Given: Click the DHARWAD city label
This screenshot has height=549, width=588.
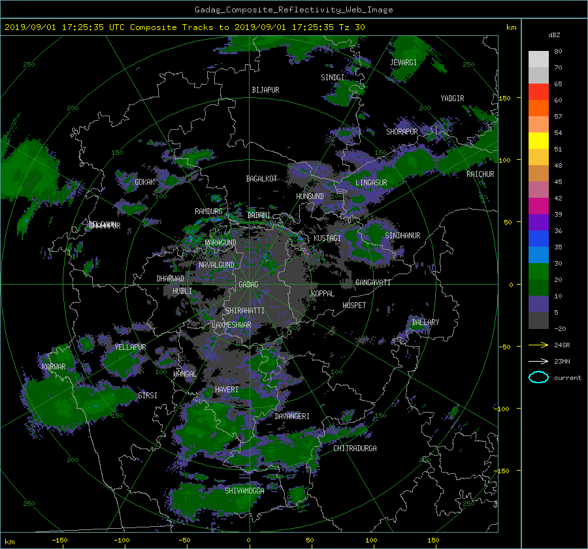Looking at the screenshot, I should click(171, 279).
